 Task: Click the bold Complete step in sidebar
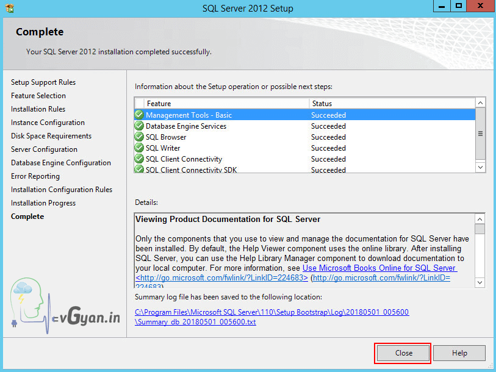click(x=27, y=216)
